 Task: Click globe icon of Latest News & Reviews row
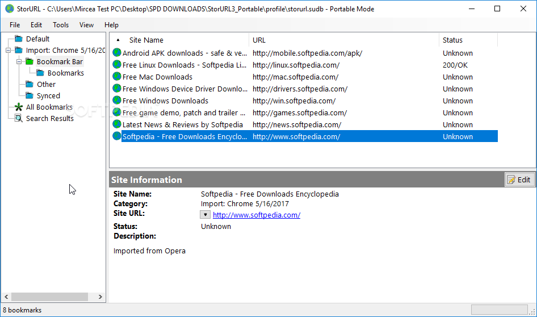[x=117, y=124]
